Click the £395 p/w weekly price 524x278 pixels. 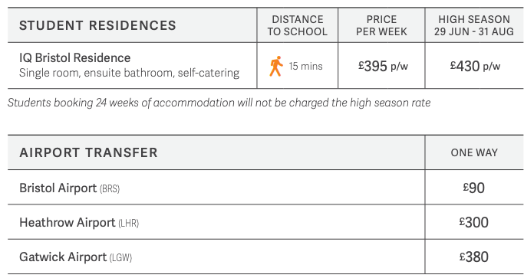(x=383, y=66)
